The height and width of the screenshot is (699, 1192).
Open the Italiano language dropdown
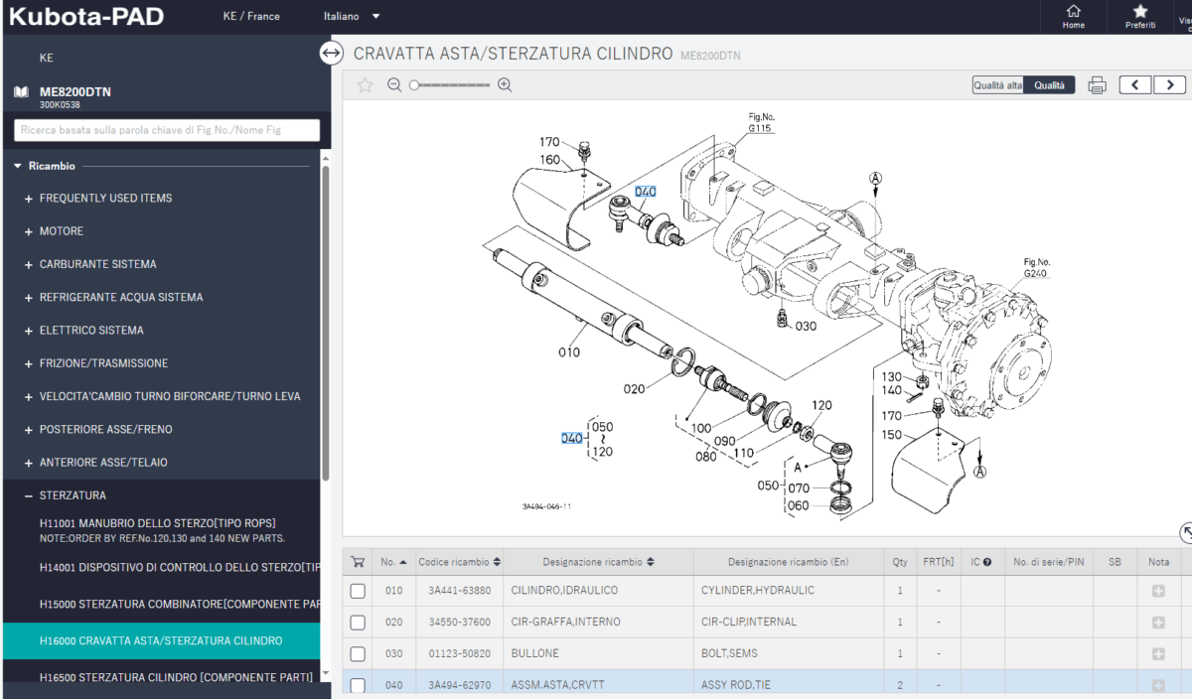tap(353, 17)
